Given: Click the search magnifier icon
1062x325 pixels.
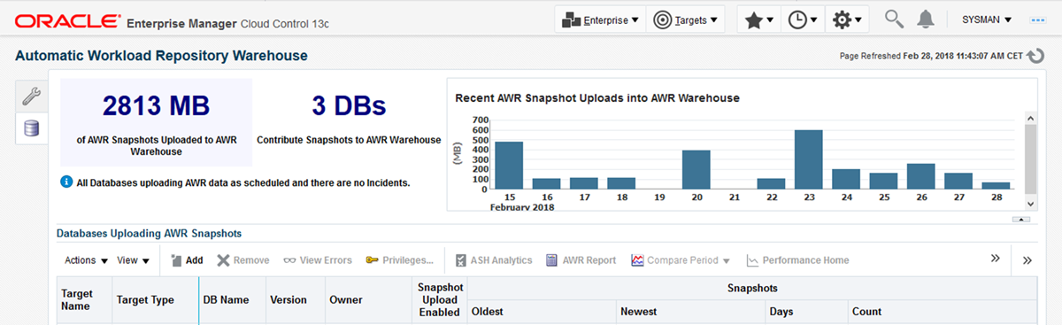Looking at the screenshot, I should [895, 19].
